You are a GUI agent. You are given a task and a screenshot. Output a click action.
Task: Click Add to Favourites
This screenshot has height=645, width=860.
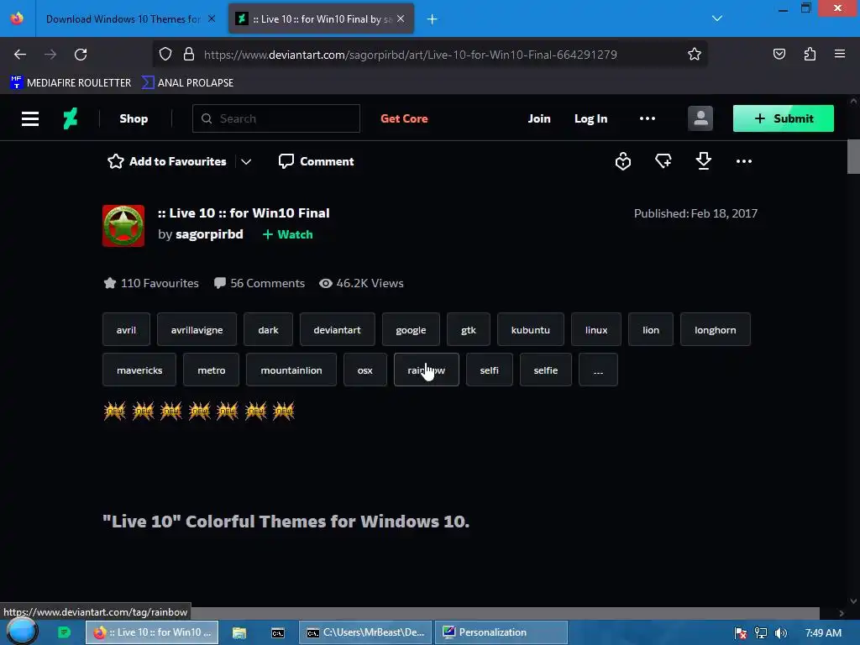(x=167, y=161)
